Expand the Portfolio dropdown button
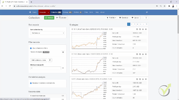 click(x=111, y=18)
